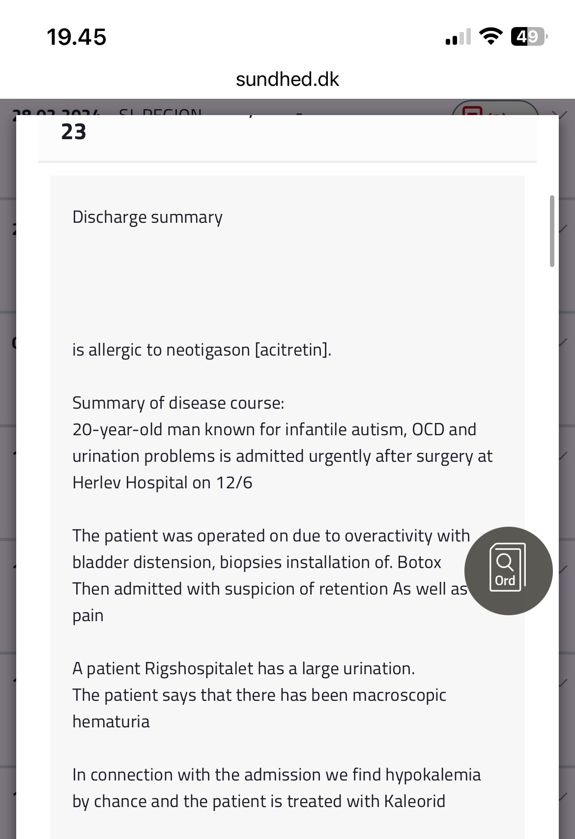575x839 pixels.
Task: Click the "neotigason [acitretin]" allergy text
Action: [x=248, y=350]
